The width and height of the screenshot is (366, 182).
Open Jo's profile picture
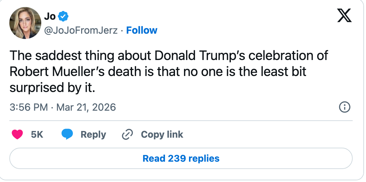click(x=25, y=23)
